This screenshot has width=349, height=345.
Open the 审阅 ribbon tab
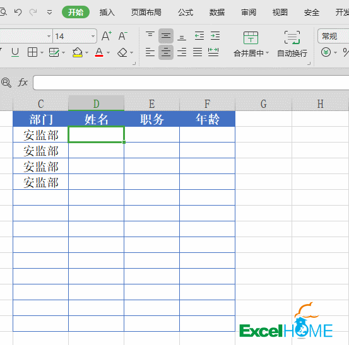249,12
